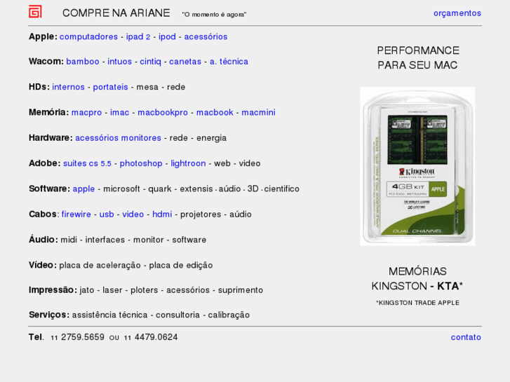
Task: Click the suprimento text
Action: click(241, 290)
